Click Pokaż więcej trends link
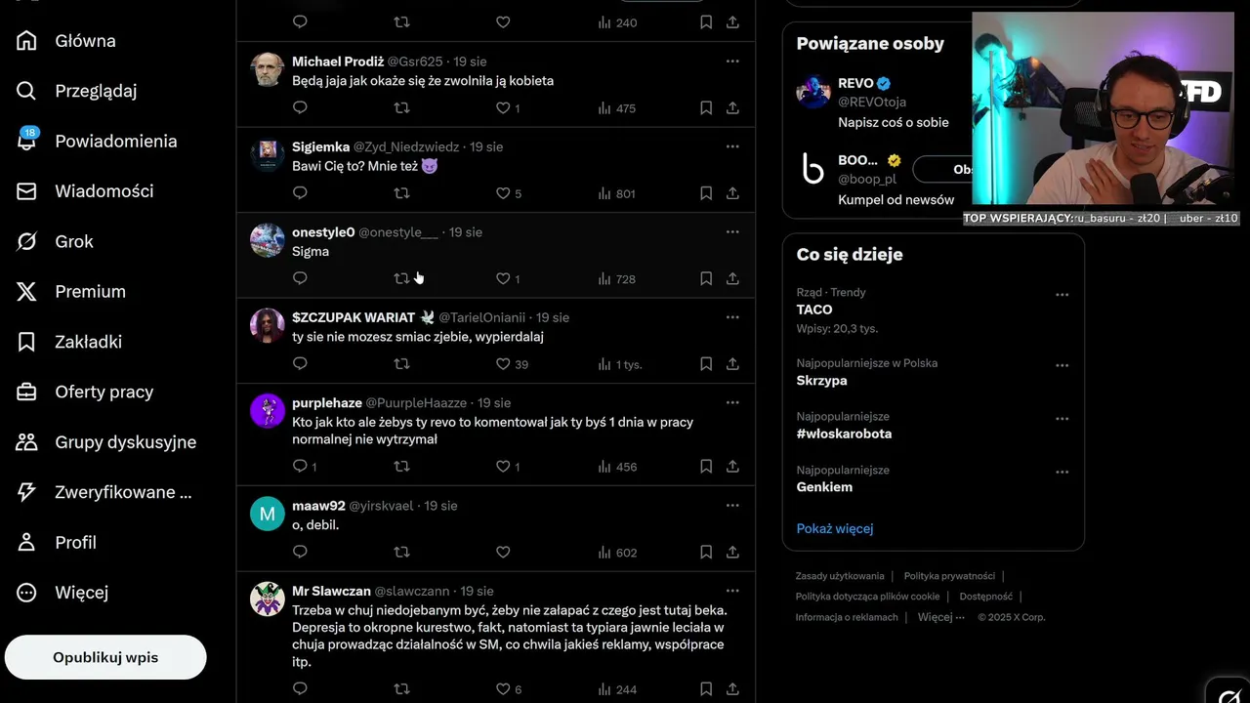 click(835, 528)
